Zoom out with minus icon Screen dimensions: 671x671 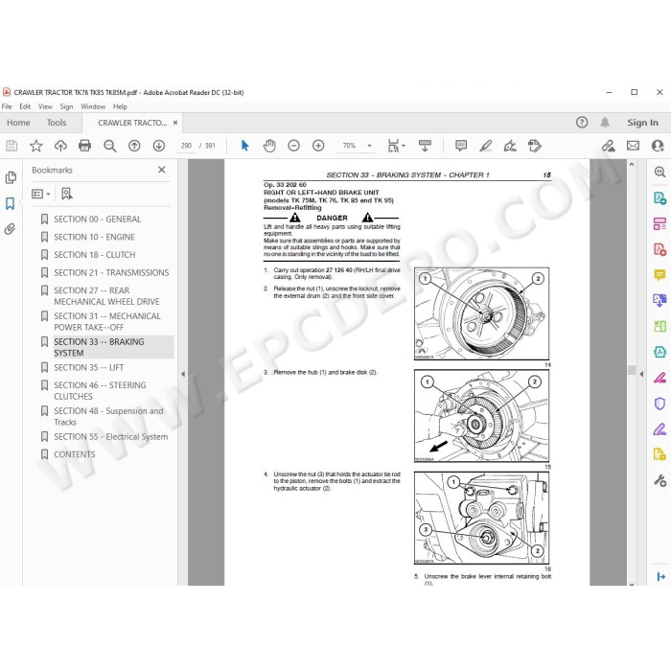[x=293, y=146]
